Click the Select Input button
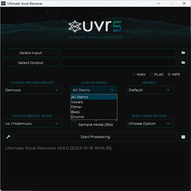This screenshot has height=191, width=191. 31,53
